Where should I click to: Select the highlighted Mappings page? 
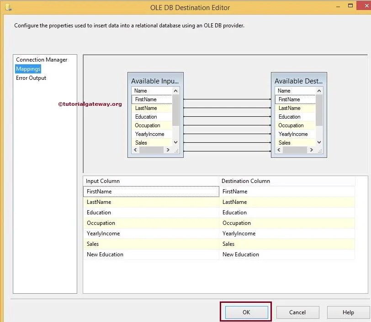[x=28, y=68]
